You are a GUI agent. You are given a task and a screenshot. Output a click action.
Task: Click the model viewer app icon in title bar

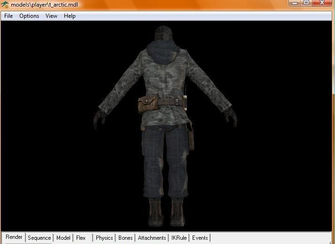[x=5, y=5]
